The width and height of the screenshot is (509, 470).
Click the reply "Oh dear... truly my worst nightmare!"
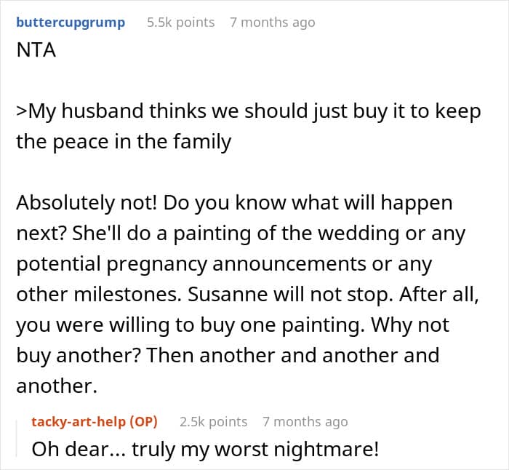(x=205, y=449)
